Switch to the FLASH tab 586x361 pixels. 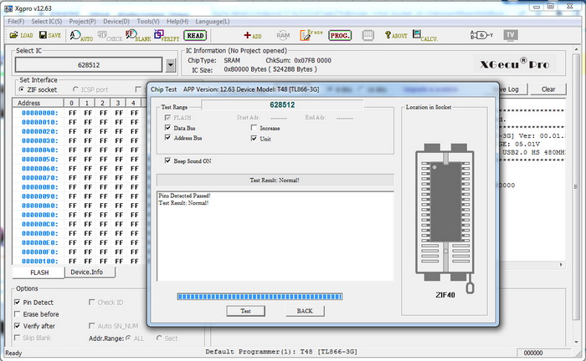pos(39,272)
